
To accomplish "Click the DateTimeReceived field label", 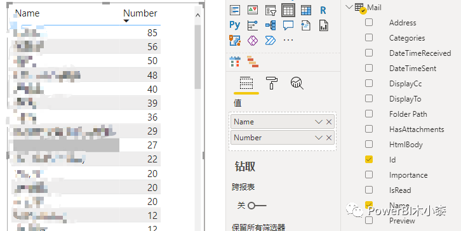I will pyautogui.click(x=420, y=53).
